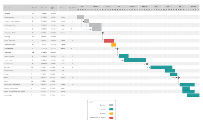Click the Planning phase row name
203x125 pixels.
pos(7,37)
